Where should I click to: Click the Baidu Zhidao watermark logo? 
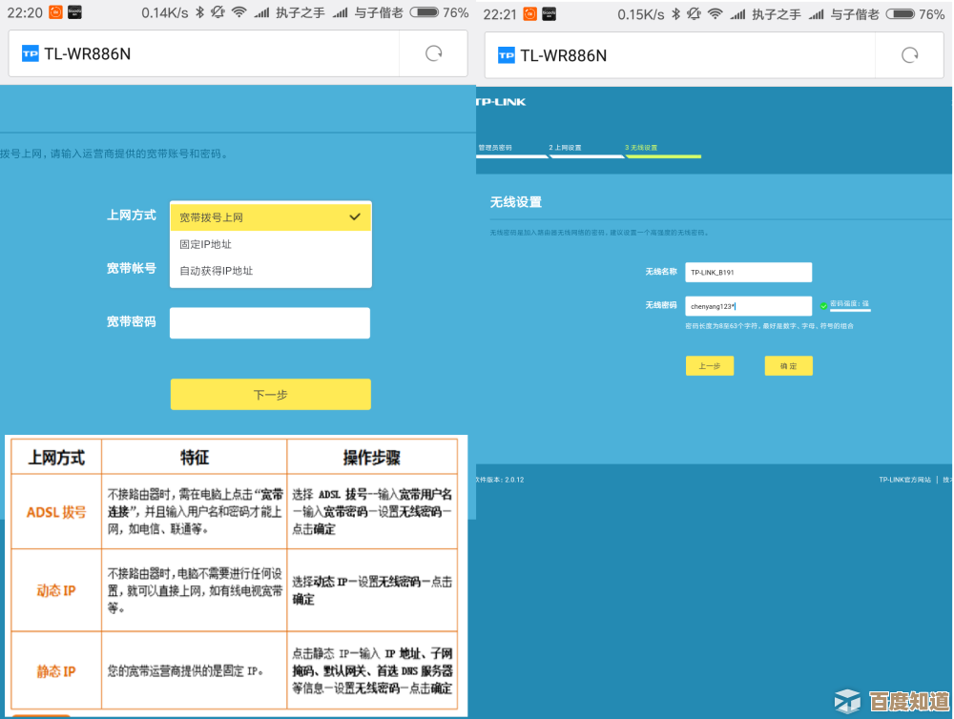tap(891, 702)
